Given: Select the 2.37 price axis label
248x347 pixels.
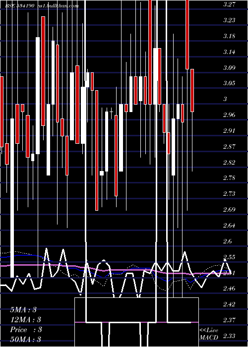Looking at the screenshot, I should pos(228,320).
